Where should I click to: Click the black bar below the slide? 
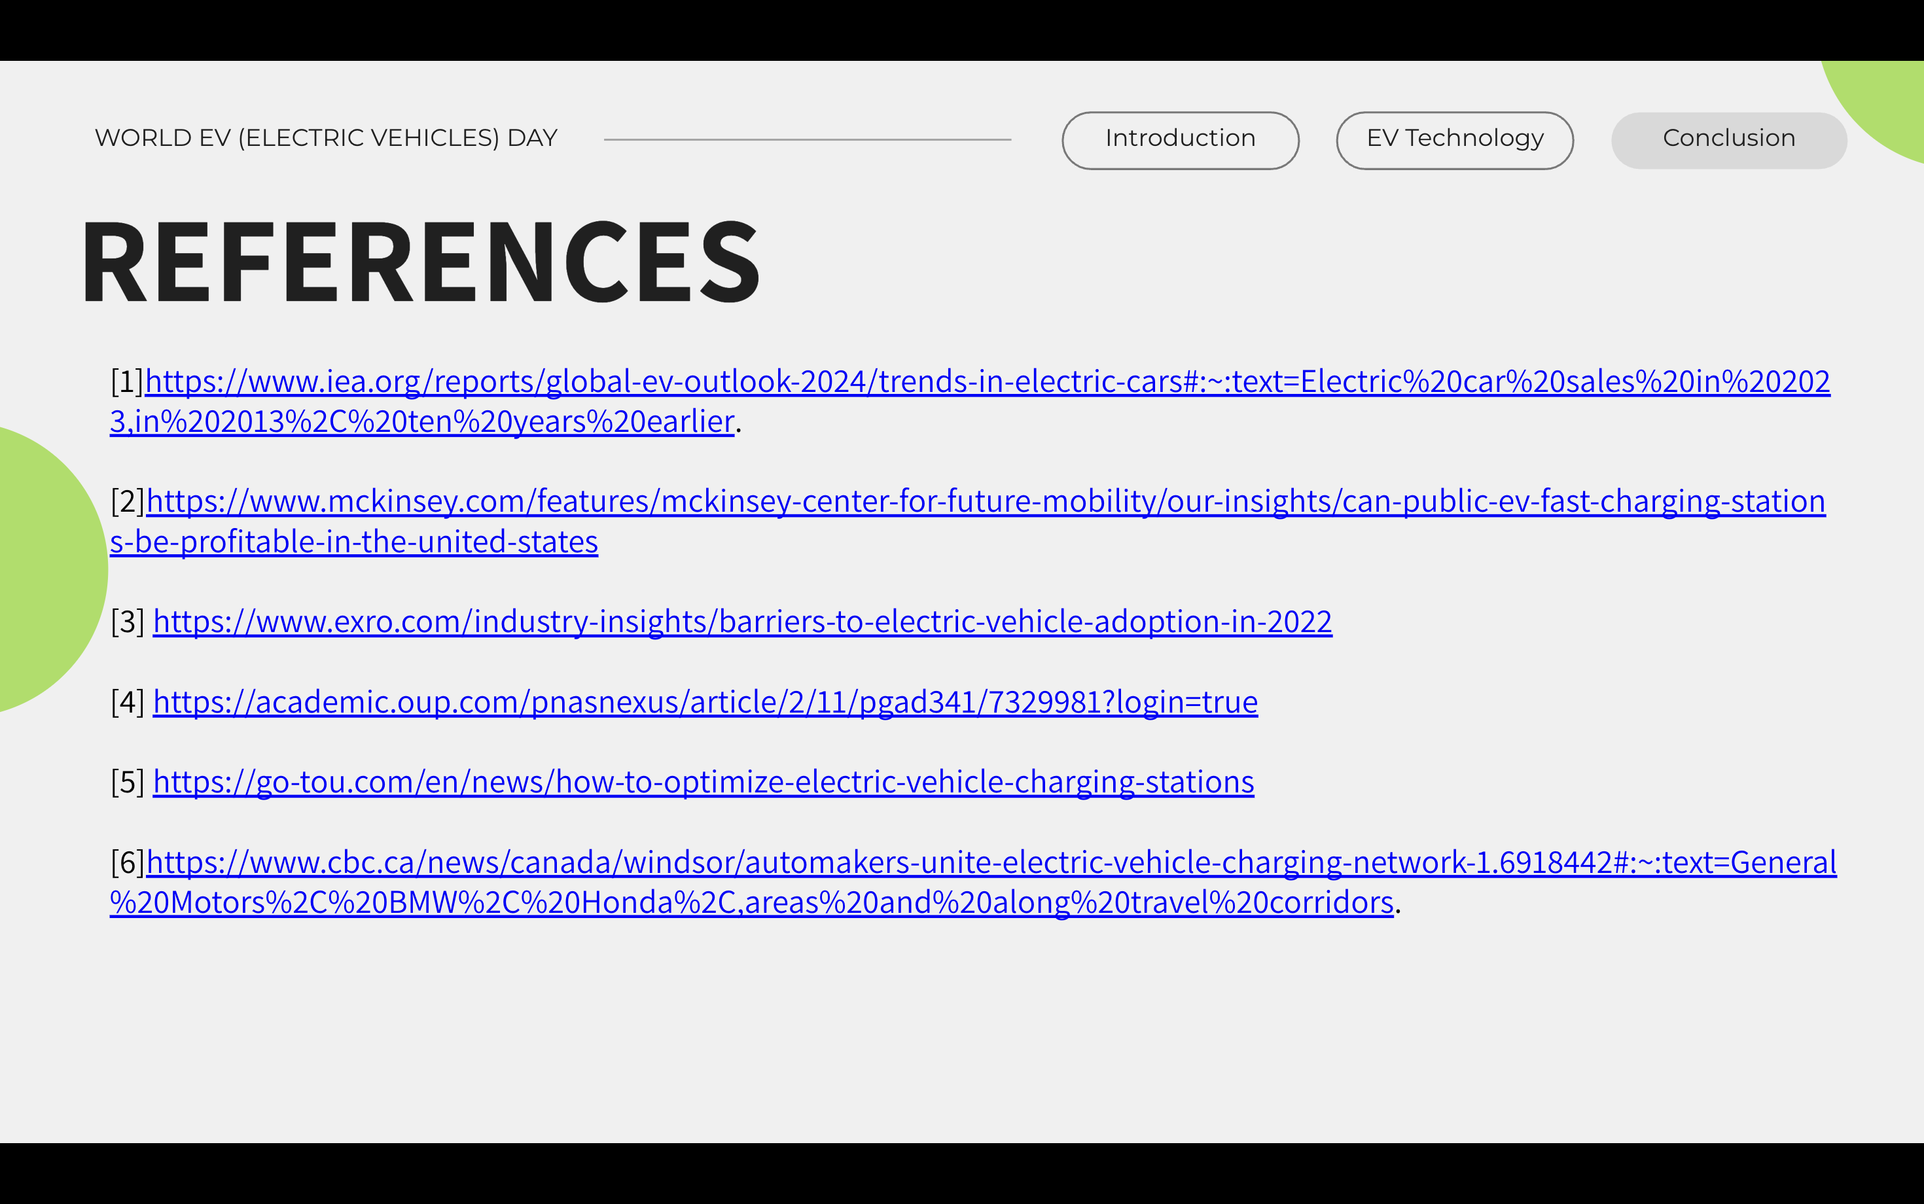tap(962, 1174)
